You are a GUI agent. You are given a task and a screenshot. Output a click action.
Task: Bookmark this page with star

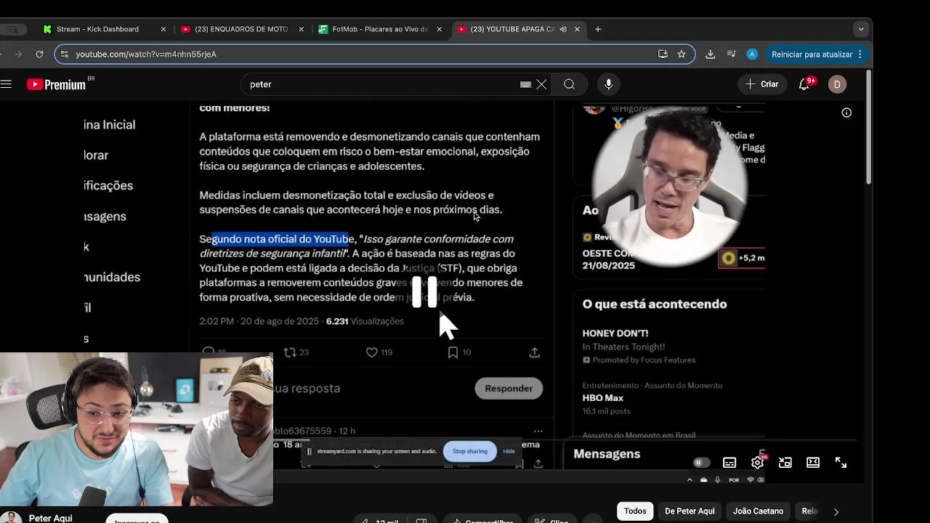pos(682,54)
